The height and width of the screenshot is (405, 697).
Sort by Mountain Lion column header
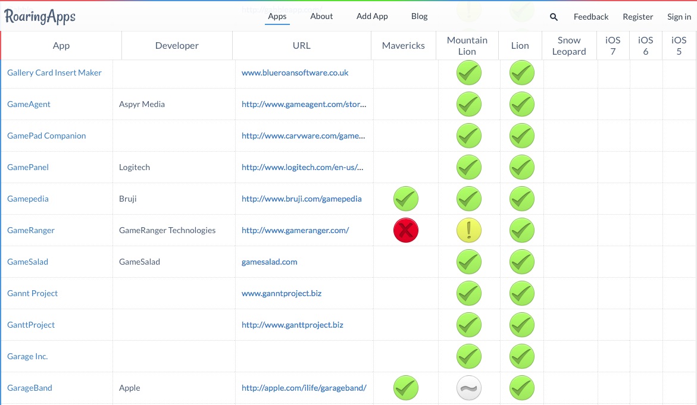click(467, 45)
